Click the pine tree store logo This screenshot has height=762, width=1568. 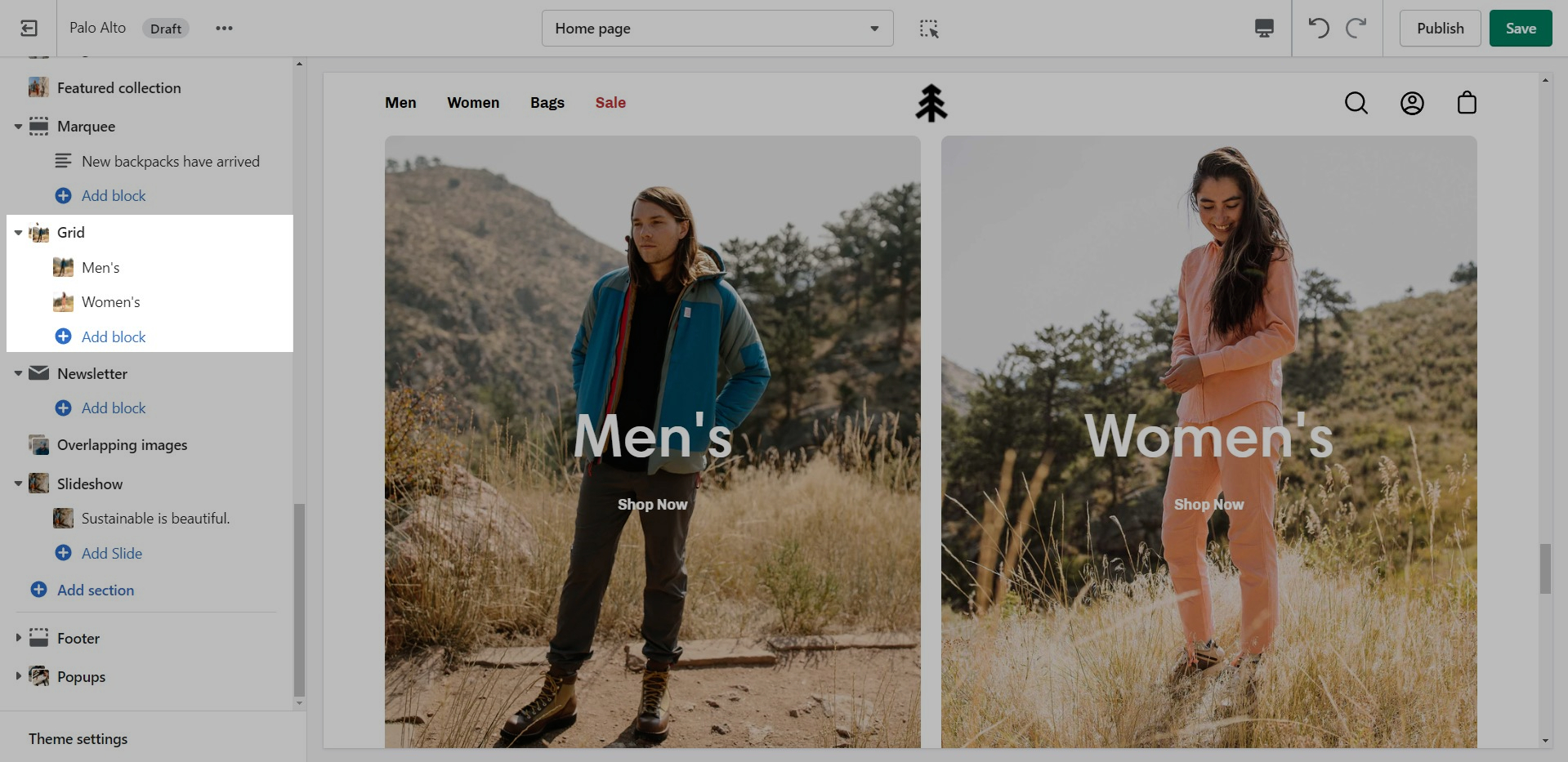pos(931,103)
